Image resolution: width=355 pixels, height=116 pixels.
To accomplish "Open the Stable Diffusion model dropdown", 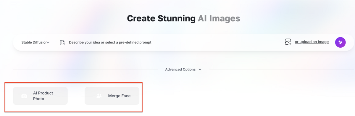I will pos(35,42).
